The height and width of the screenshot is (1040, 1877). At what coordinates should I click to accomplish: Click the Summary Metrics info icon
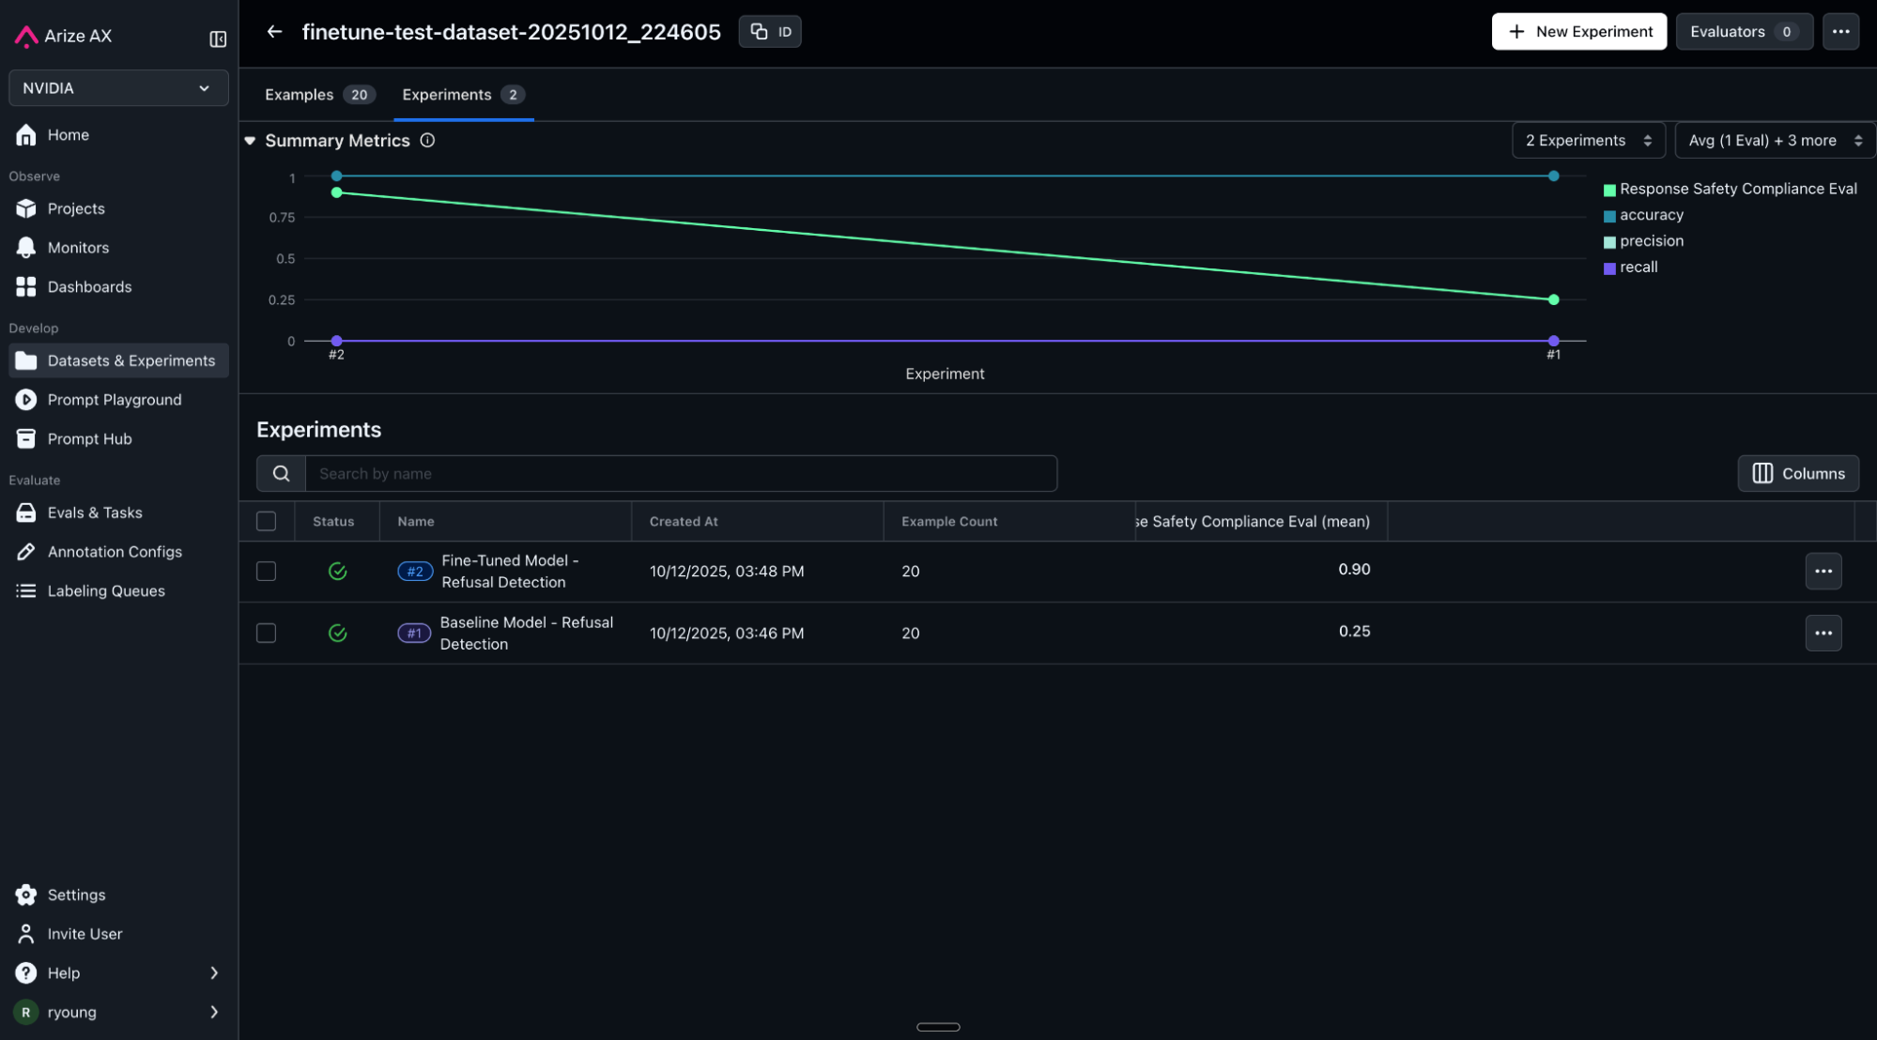tap(427, 141)
